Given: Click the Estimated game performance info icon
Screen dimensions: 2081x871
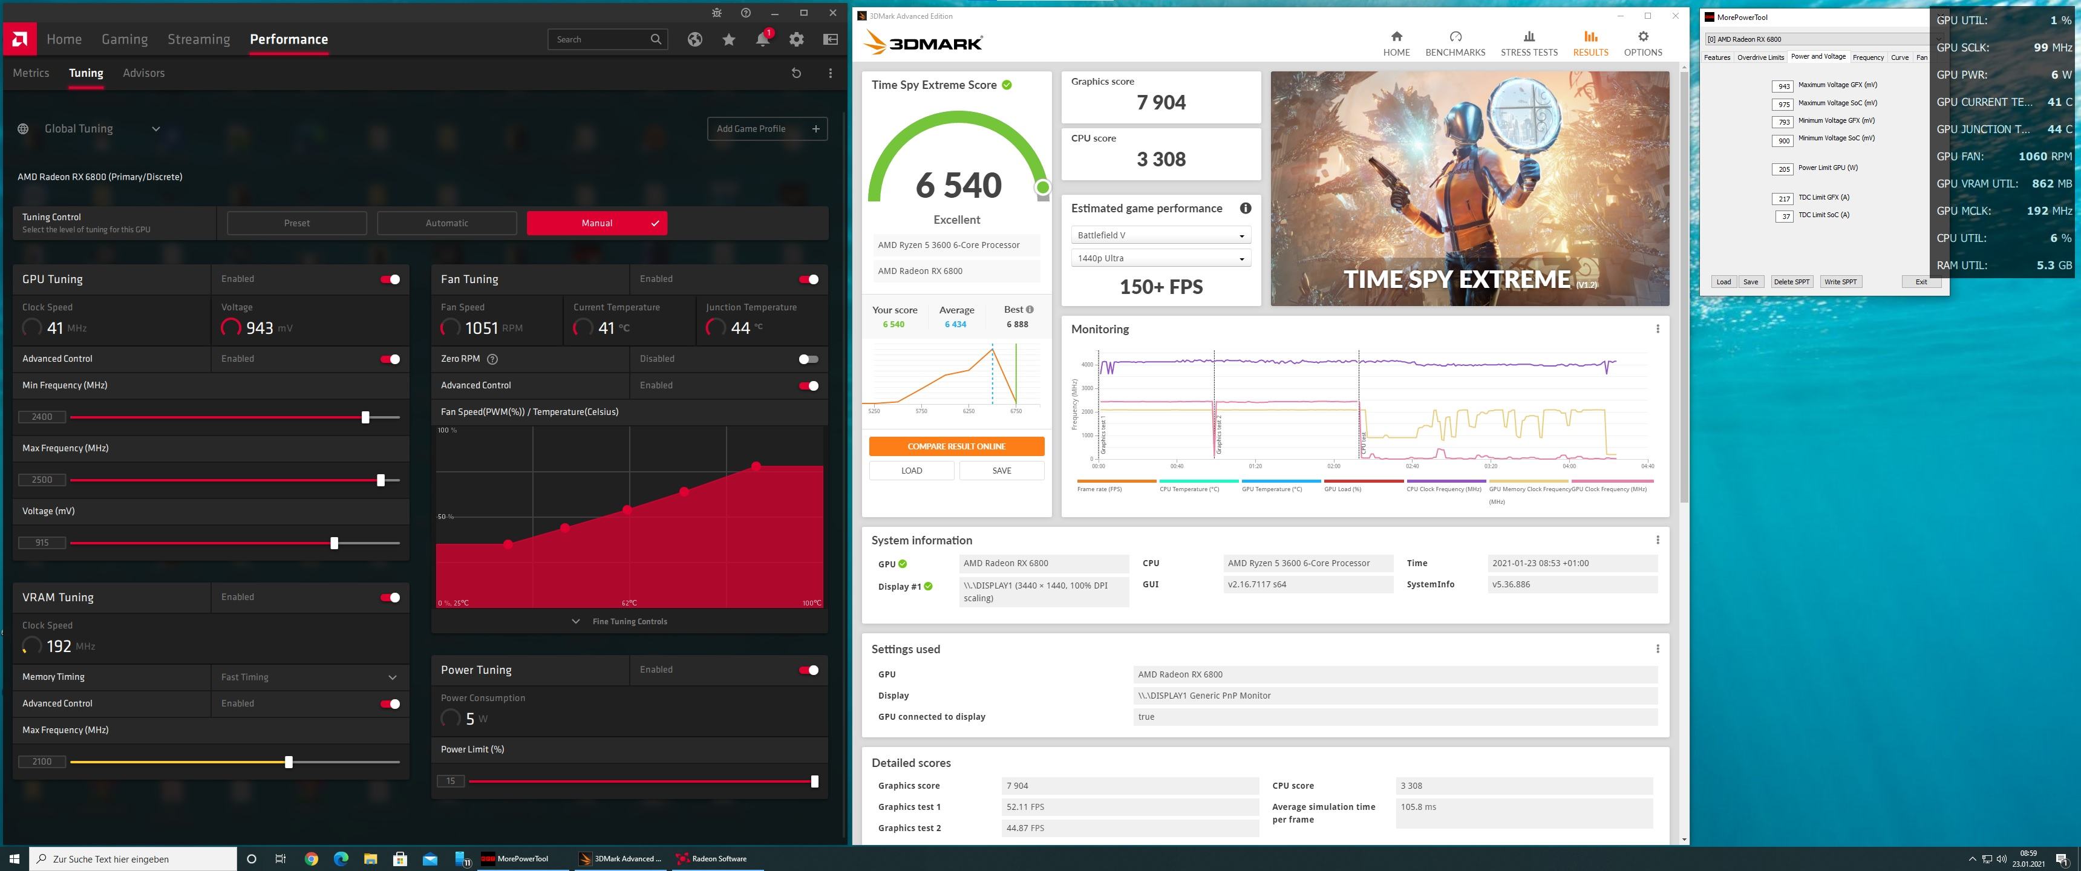Looking at the screenshot, I should (1246, 209).
